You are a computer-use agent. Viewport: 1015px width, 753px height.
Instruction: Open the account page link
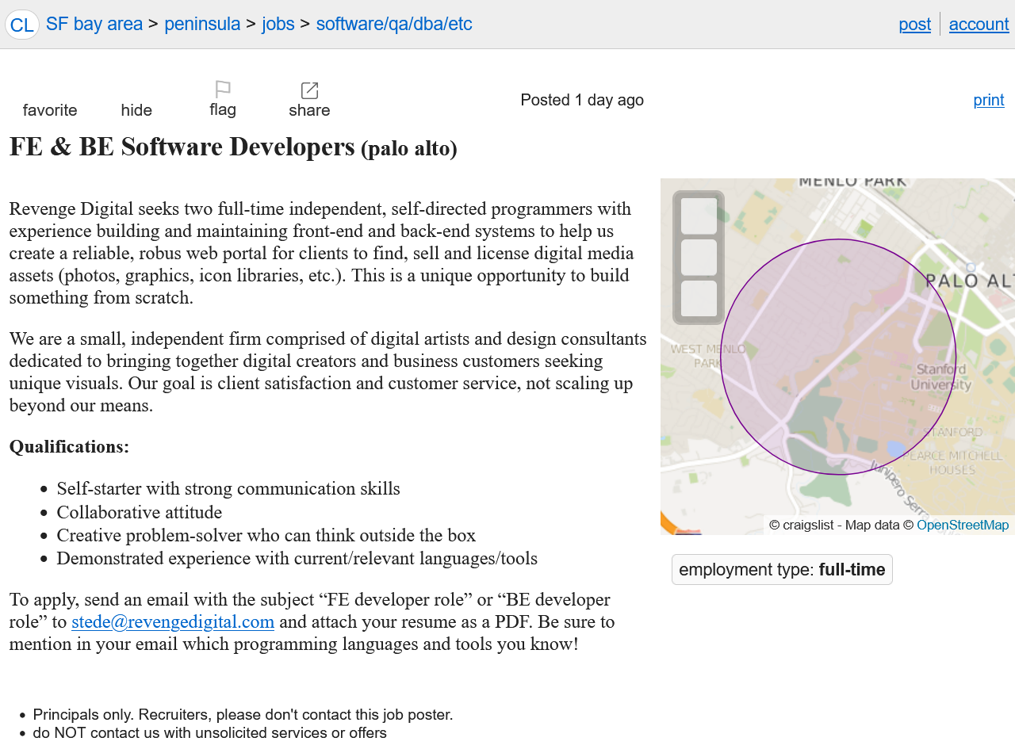979,25
